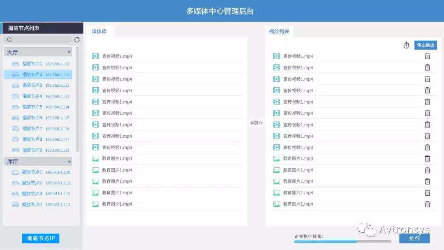
Task: Delete the first playlist item with trash icon
Action: 427,56
